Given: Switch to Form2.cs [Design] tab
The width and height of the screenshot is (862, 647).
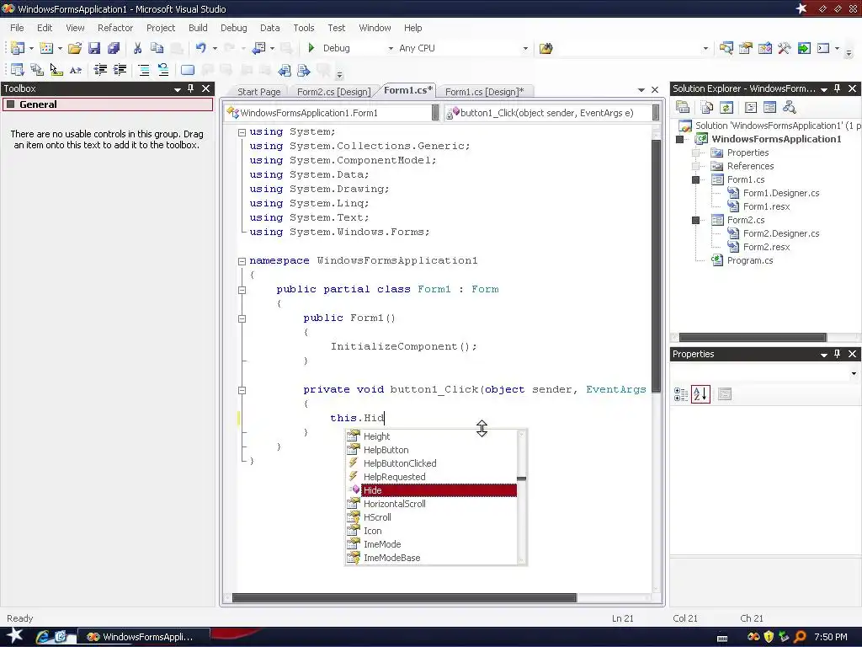Looking at the screenshot, I should [x=333, y=92].
